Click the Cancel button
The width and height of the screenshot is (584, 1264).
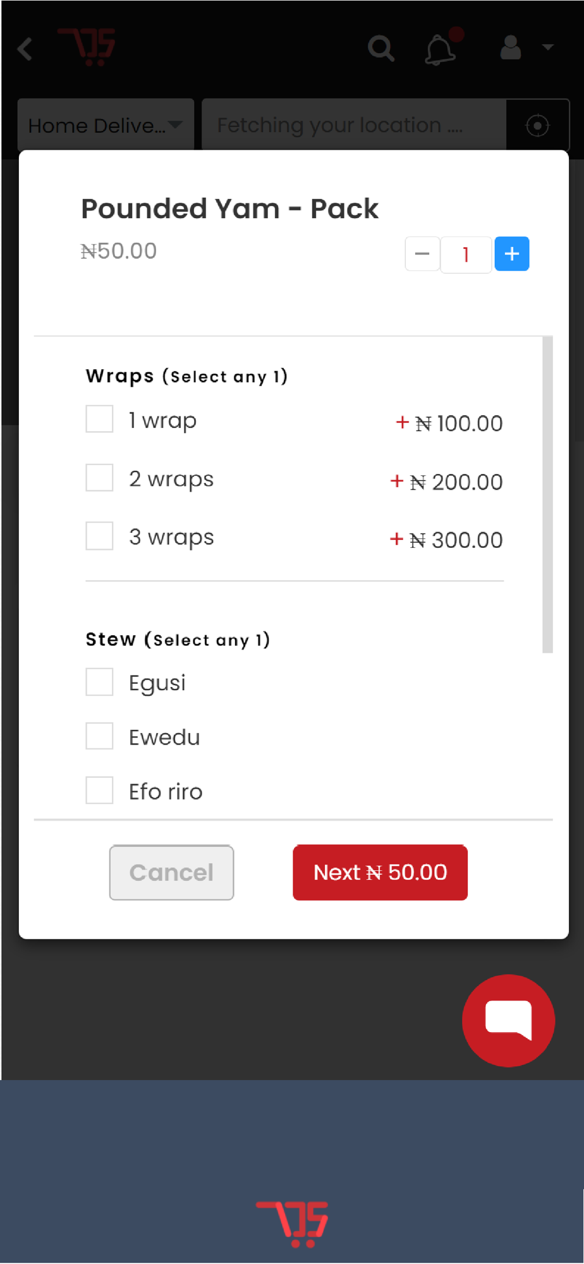[171, 872]
